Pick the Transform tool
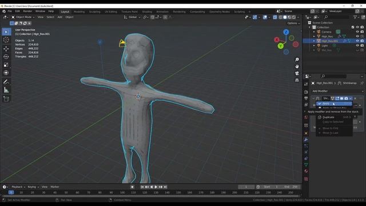The image size is (366, 206). pyautogui.click(x=6, y=73)
